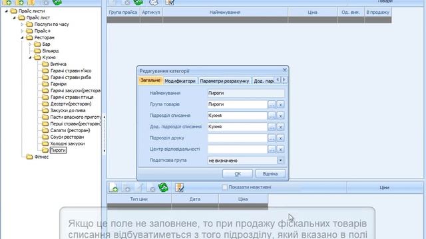
Task: Open the Підрозділ списання ellipsis picker
Action: point(272,116)
